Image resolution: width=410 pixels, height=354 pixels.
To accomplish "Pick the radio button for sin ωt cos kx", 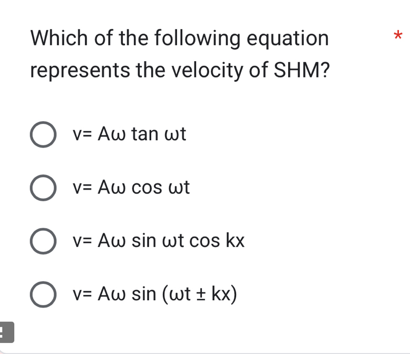I will point(43,241).
